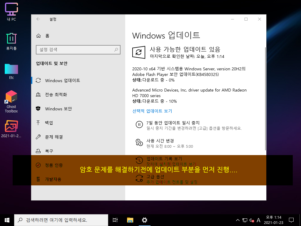Open the notification center icon
301x226 pixels.
(291, 220)
